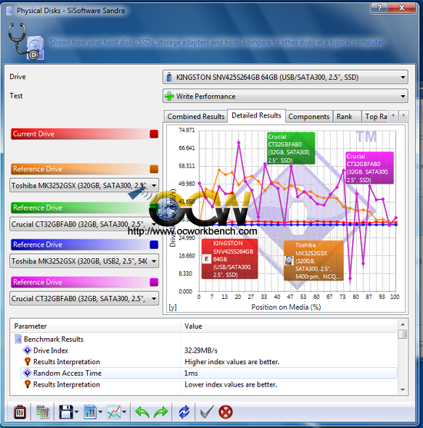Click the Drive Index diamond icon
Image resolution: width=423 pixels, height=428 pixels.
point(27,350)
